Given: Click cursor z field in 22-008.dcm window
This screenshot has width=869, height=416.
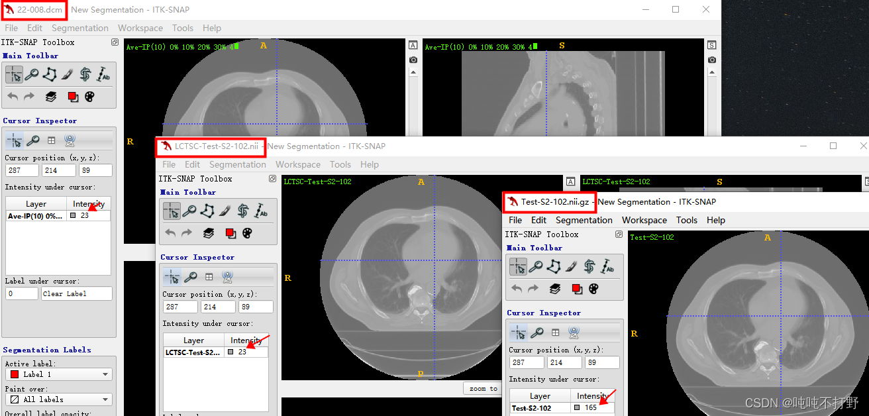Looking at the screenshot, I should coord(95,170).
